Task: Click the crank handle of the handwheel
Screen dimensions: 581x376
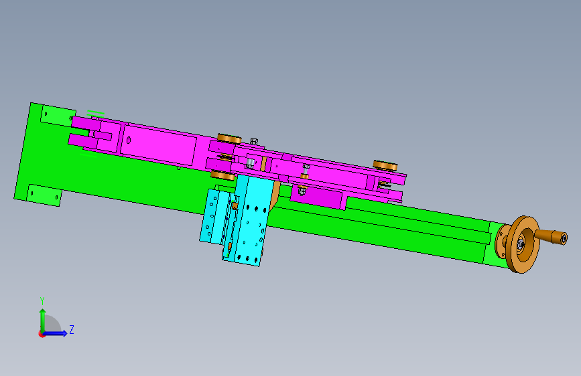Action: coord(552,236)
